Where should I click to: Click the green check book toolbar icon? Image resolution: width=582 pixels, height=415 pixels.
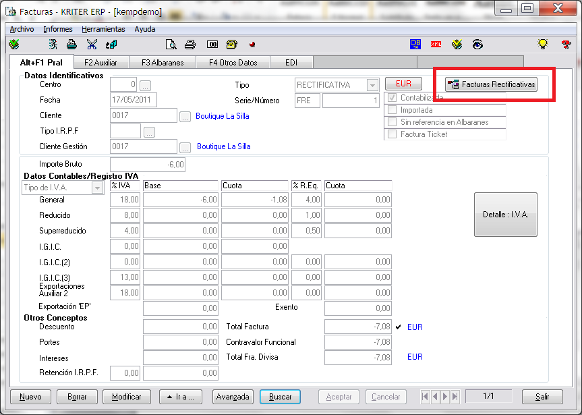(x=14, y=45)
